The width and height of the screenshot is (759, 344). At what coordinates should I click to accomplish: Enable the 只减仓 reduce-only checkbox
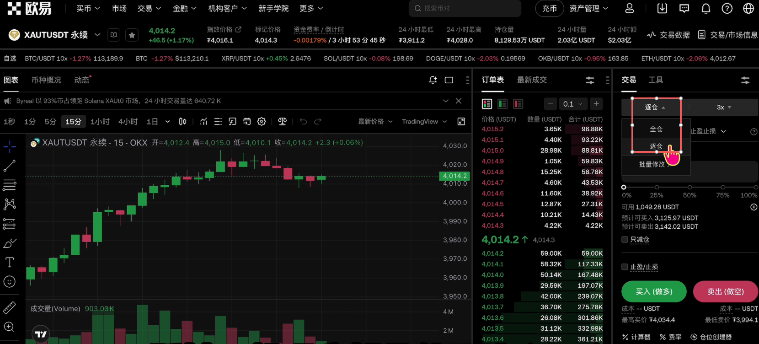pyautogui.click(x=625, y=240)
